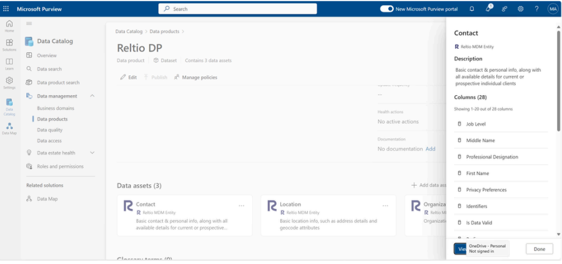Select the Privacy Preferences column row

tap(501, 190)
